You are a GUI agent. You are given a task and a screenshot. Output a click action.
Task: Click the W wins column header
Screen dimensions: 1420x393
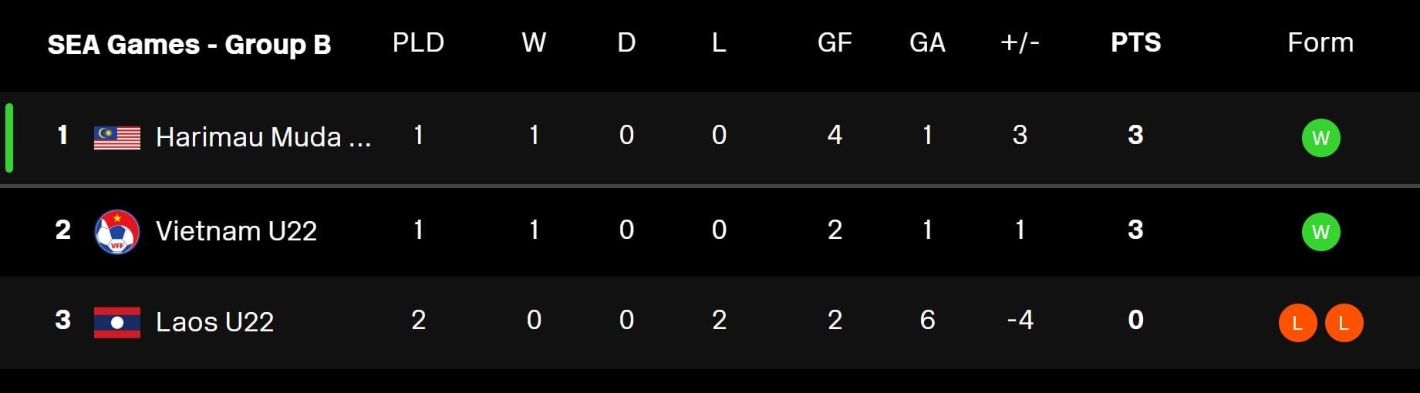click(534, 43)
